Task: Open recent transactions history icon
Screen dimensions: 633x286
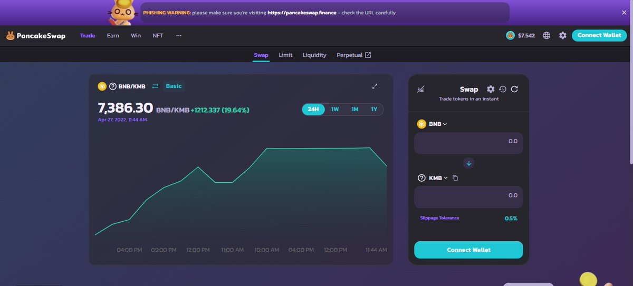Action: pos(503,89)
